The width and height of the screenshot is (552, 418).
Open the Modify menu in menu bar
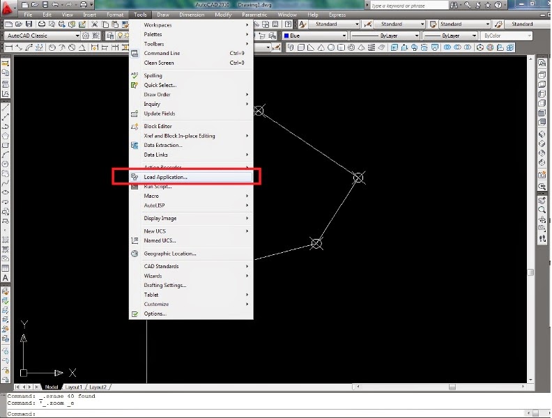point(223,15)
